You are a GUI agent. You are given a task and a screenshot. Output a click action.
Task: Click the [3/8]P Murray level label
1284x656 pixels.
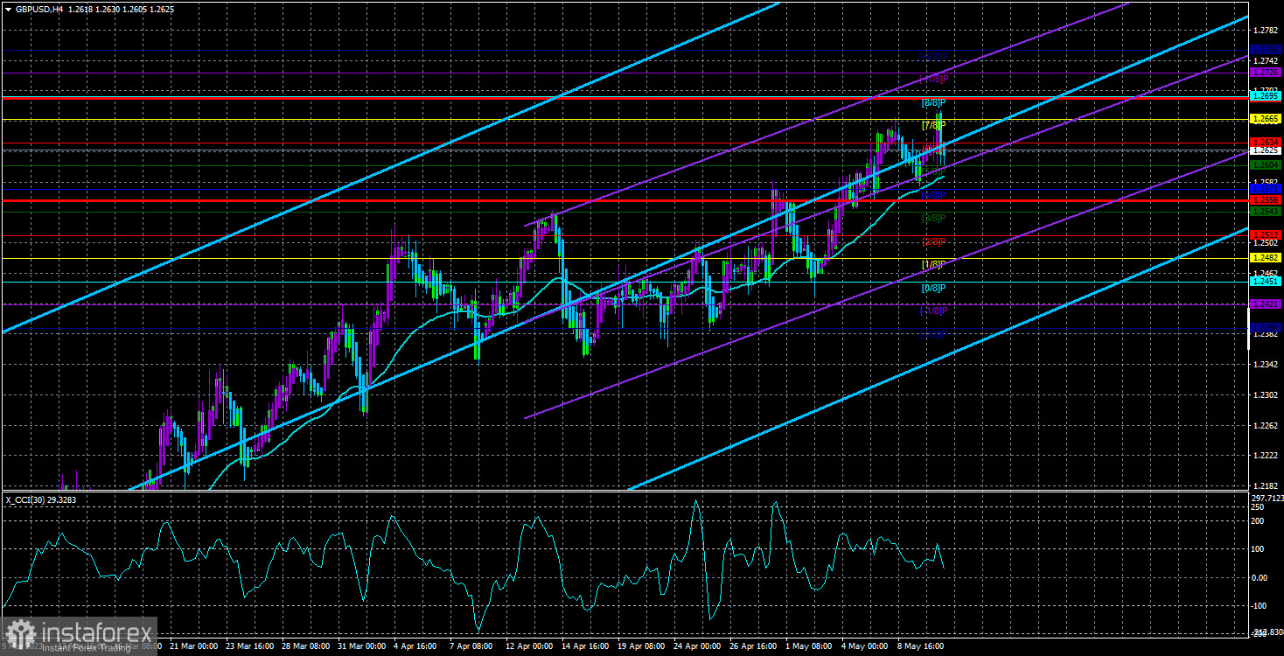[x=933, y=218]
